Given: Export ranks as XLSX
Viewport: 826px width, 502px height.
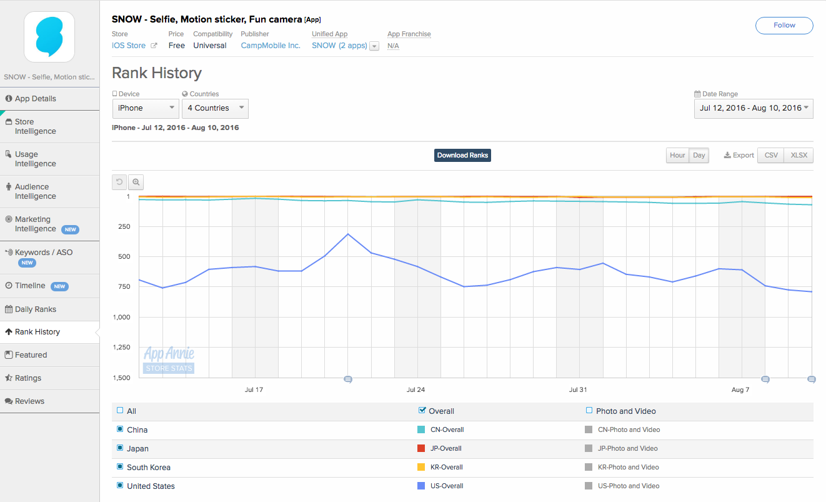Looking at the screenshot, I should point(799,155).
